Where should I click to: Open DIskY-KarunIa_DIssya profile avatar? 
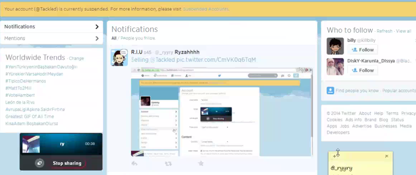coord(335,67)
